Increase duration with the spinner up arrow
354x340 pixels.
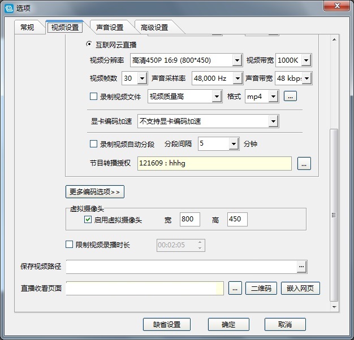tap(200, 242)
